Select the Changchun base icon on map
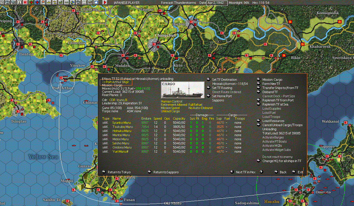The width and height of the screenshot is (354, 206). click(x=154, y=45)
